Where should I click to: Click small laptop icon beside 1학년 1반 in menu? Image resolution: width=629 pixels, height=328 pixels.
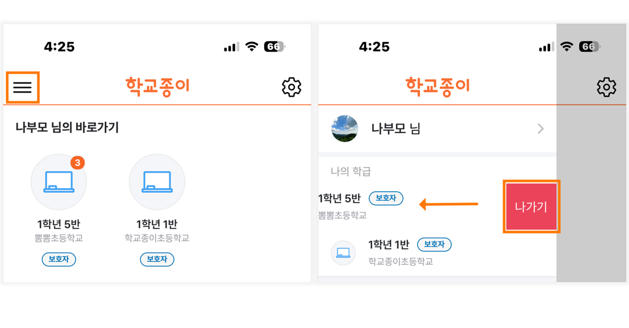pyautogui.click(x=343, y=253)
